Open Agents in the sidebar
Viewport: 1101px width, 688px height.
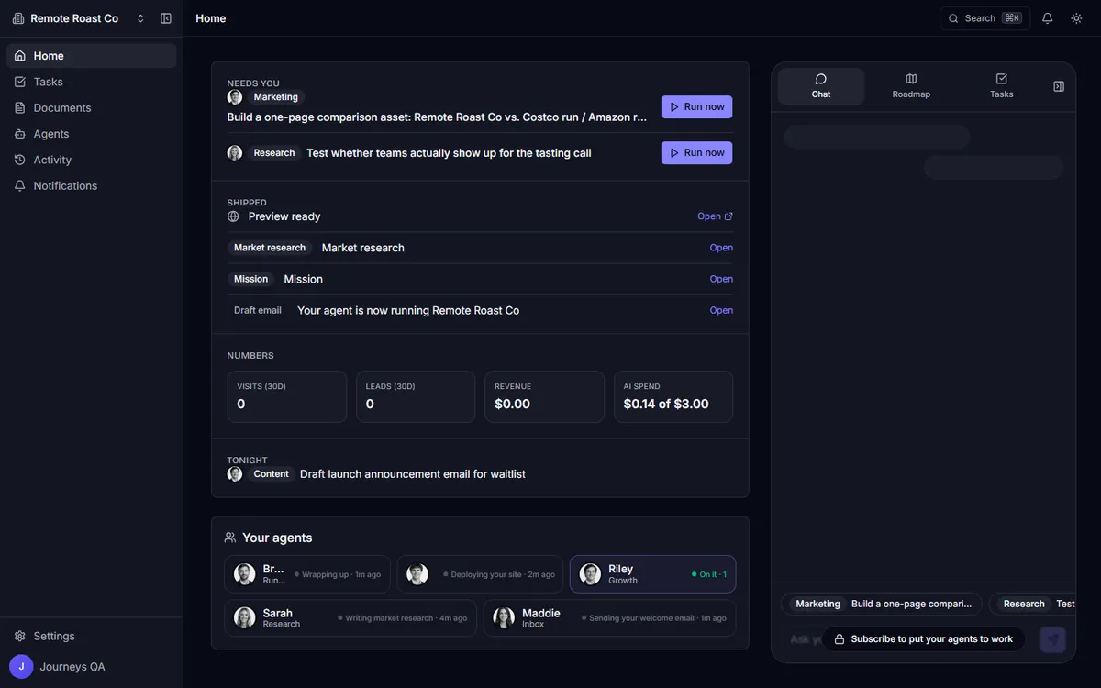point(92,134)
